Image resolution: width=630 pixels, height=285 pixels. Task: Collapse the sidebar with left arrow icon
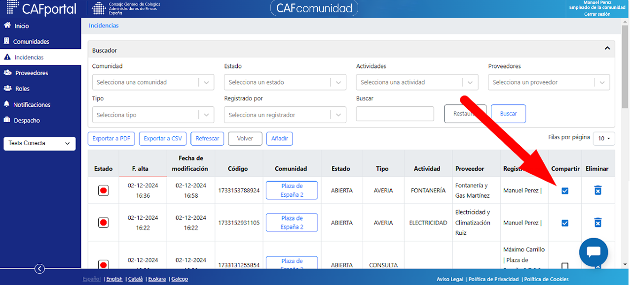pyautogui.click(x=40, y=269)
